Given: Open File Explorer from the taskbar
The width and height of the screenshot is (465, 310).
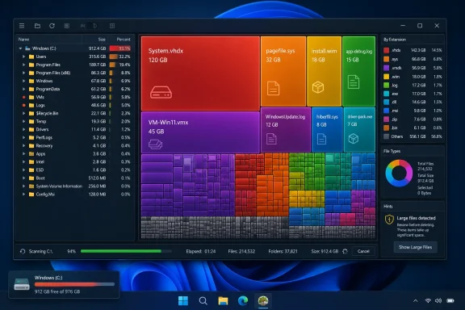Looking at the screenshot, I should [223, 301].
